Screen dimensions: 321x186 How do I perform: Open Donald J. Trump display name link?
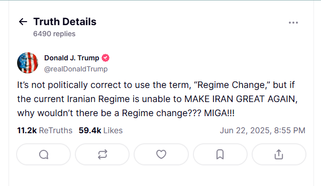coord(72,58)
